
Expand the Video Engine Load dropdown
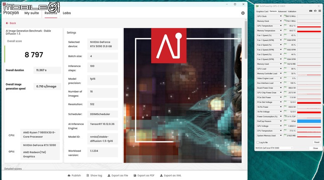pyautogui.click(x=281, y=78)
